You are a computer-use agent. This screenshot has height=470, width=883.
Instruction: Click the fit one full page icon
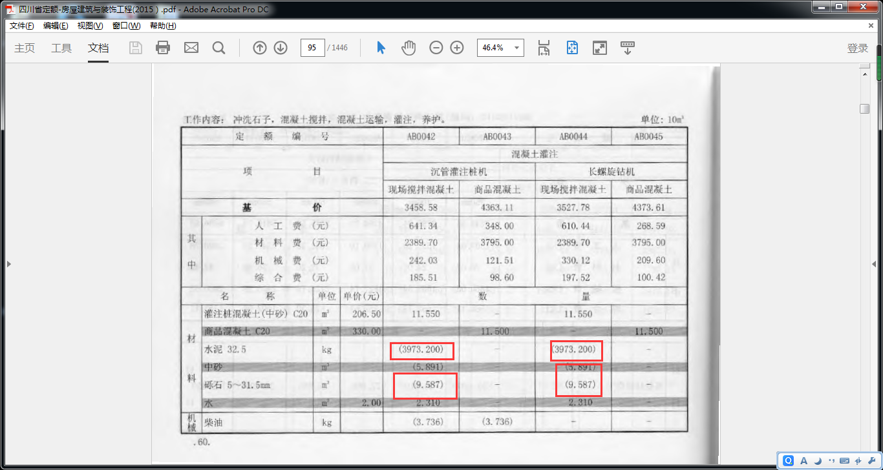(x=572, y=48)
